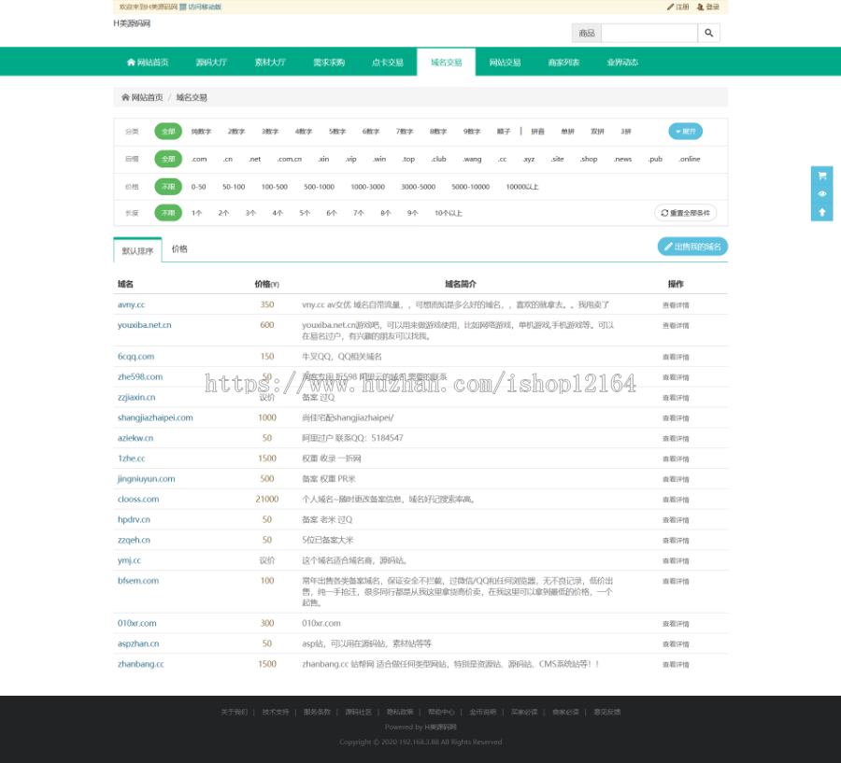Filter by .cn suffix

[x=228, y=160]
